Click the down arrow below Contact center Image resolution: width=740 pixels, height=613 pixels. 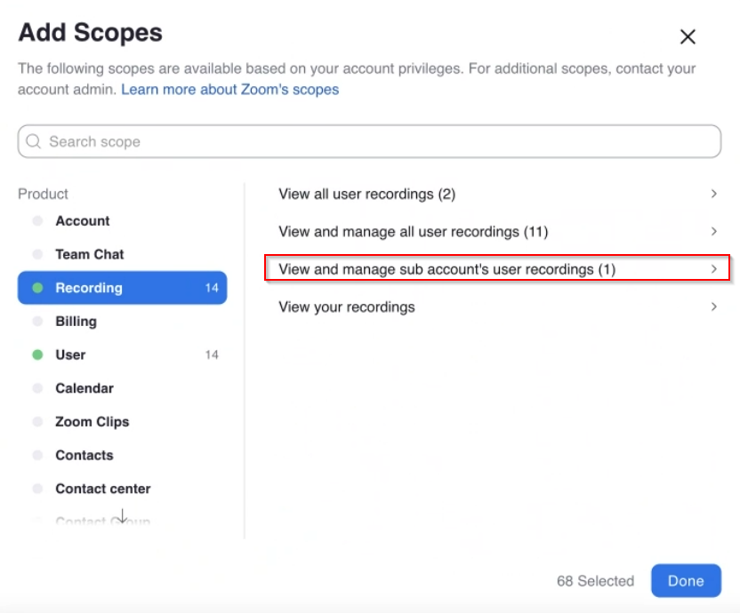[x=122, y=515]
